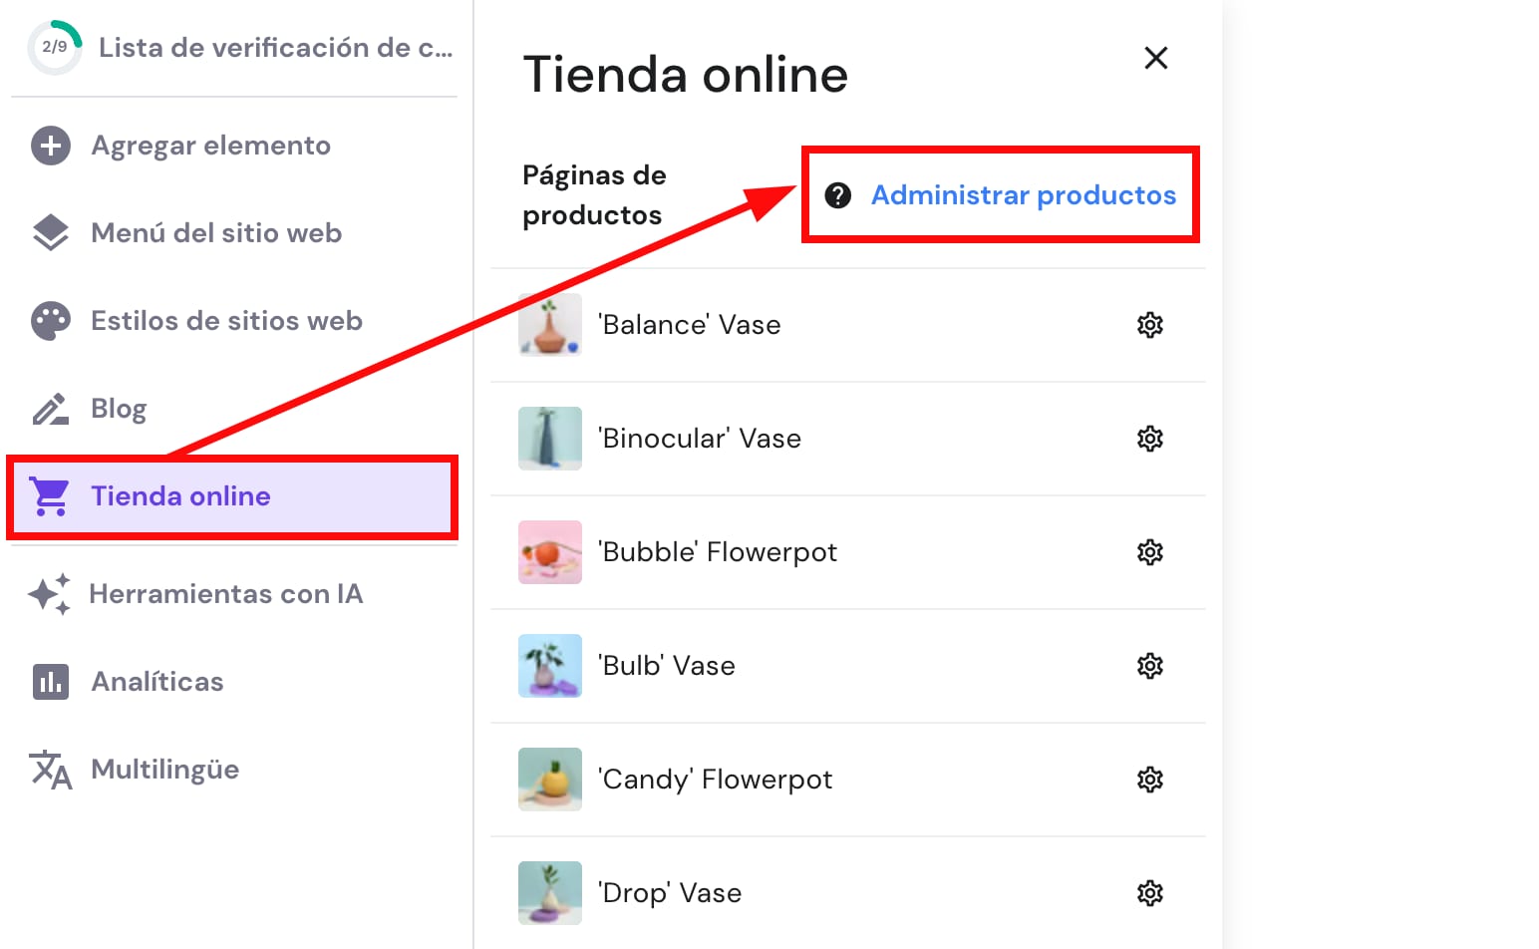Click the Estilos de sitios web palette icon
Image resolution: width=1539 pixels, height=949 pixels.
50,320
